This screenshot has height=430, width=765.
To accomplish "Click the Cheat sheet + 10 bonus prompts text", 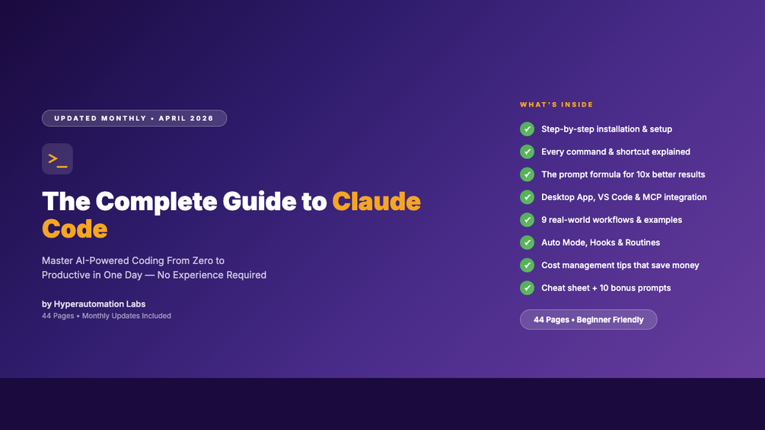I will point(606,288).
